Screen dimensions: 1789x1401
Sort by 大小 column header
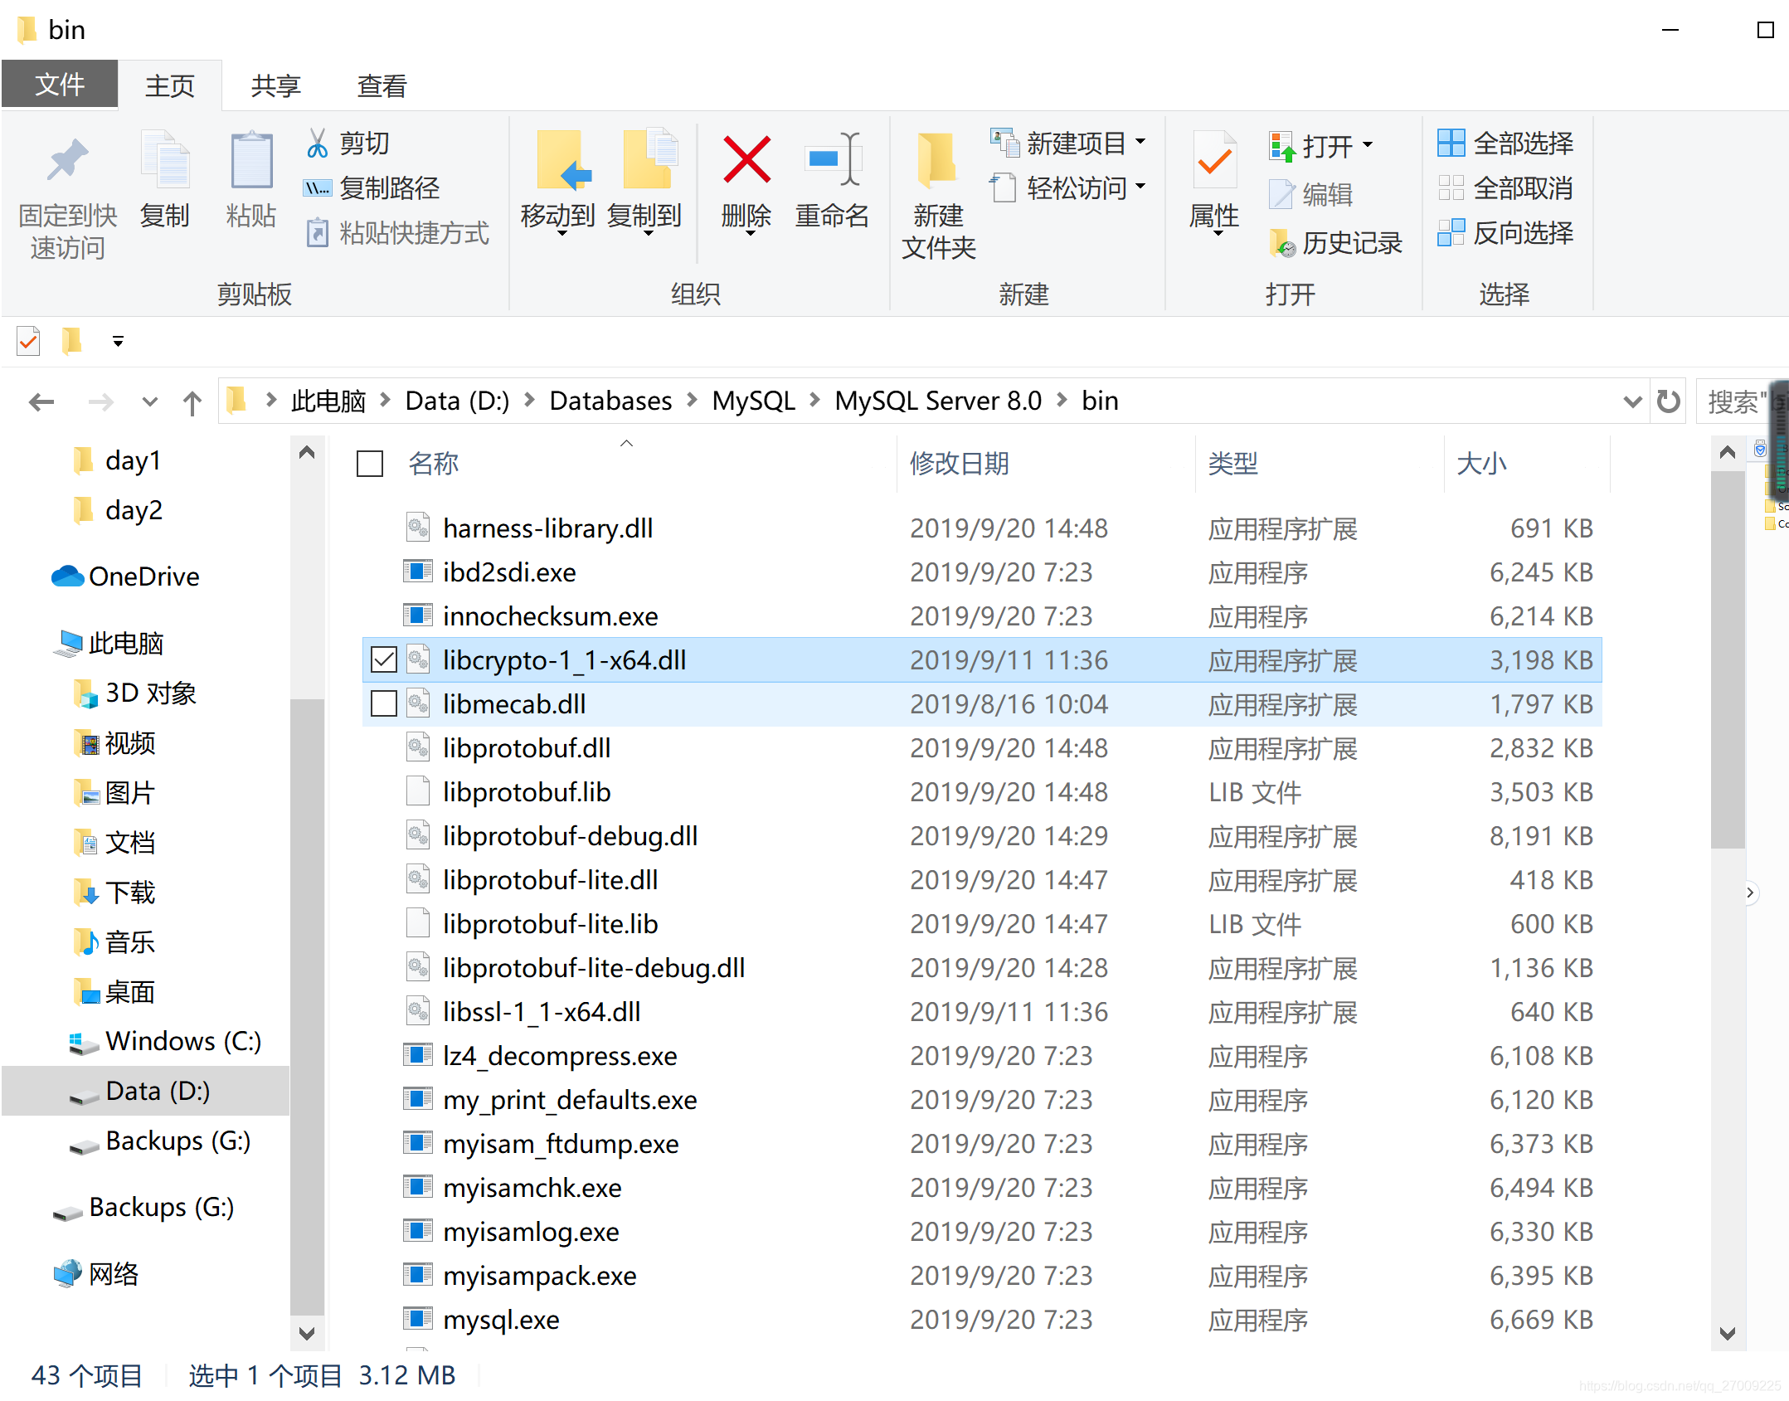tap(1481, 464)
